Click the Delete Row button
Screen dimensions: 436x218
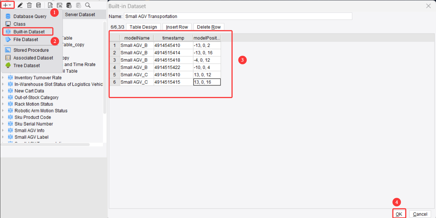point(209,27)
